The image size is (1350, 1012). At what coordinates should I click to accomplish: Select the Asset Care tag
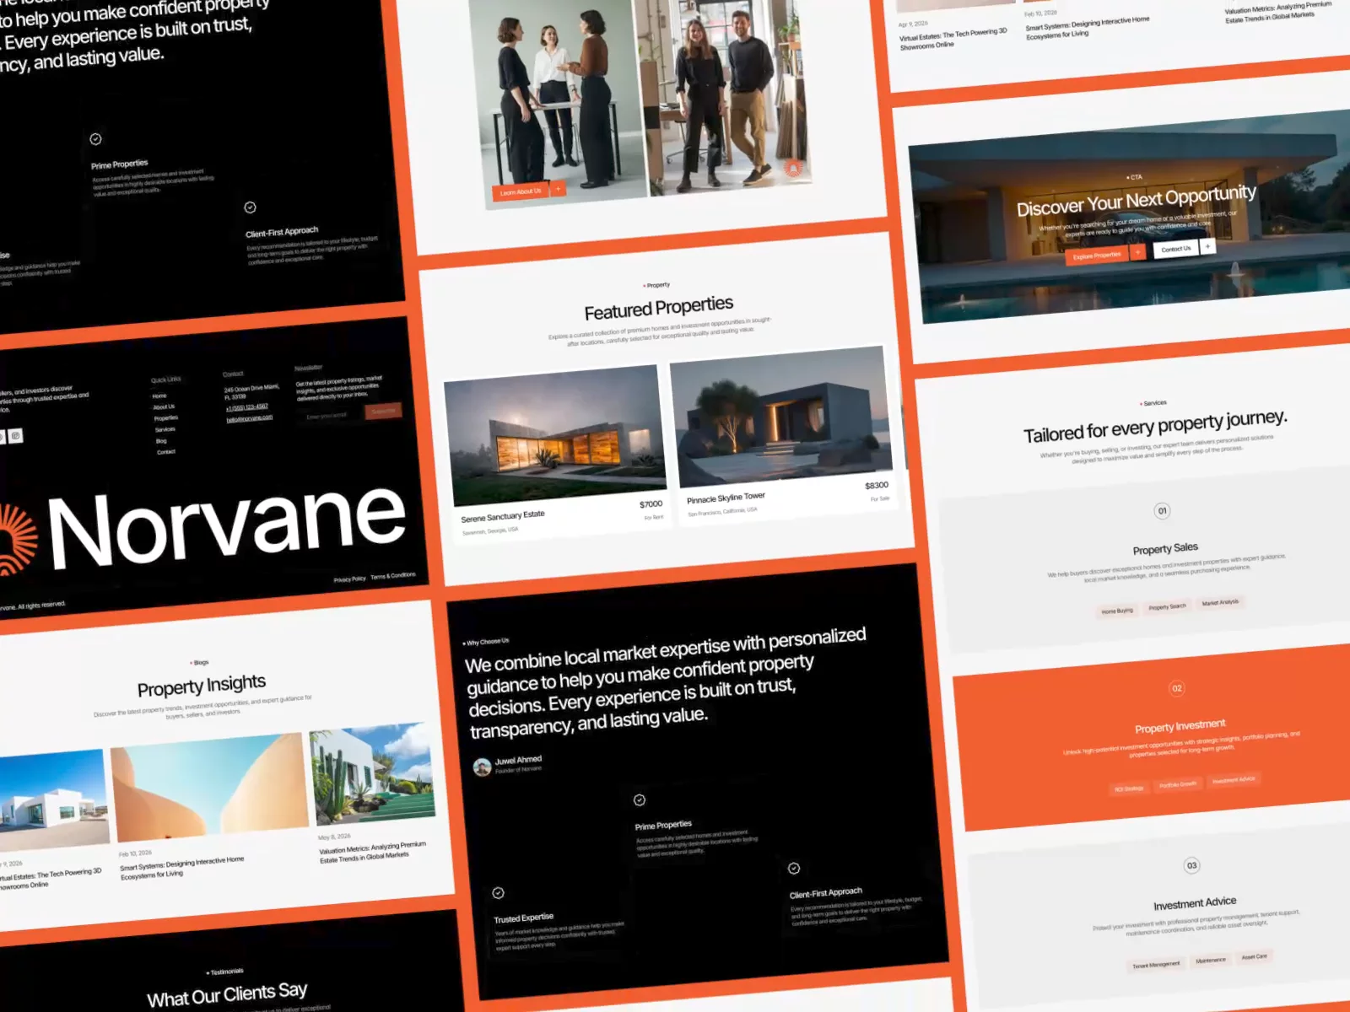click(1254, 956)
